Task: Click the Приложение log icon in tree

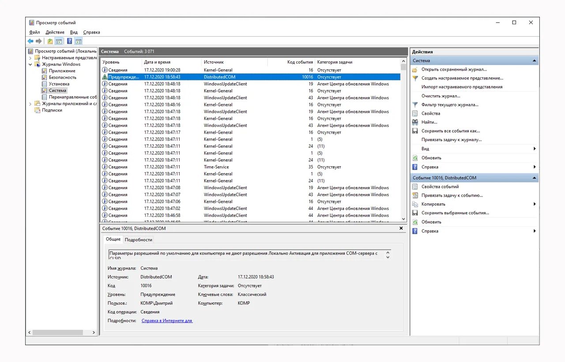Action: click(45, 71)
